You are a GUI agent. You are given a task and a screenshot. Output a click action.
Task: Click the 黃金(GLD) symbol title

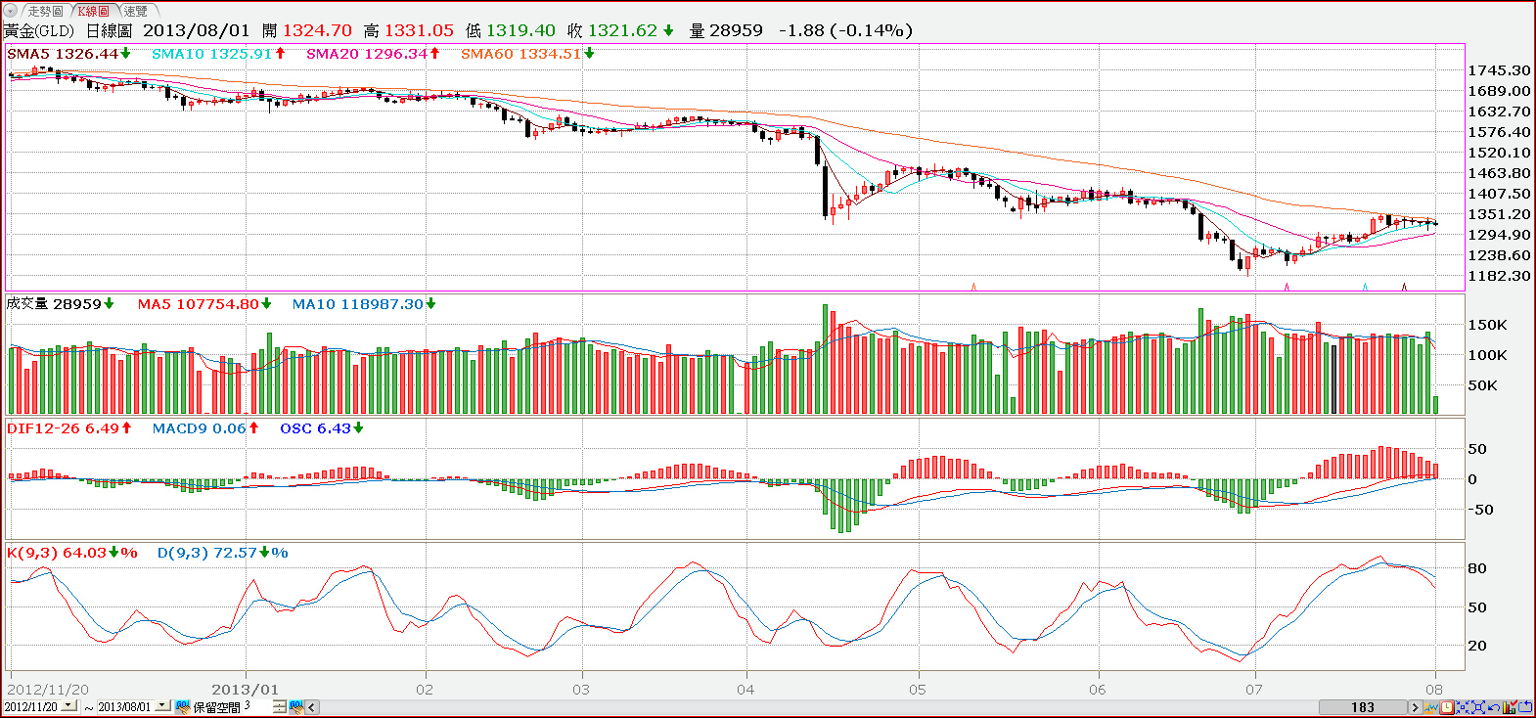tap(39, 31)
